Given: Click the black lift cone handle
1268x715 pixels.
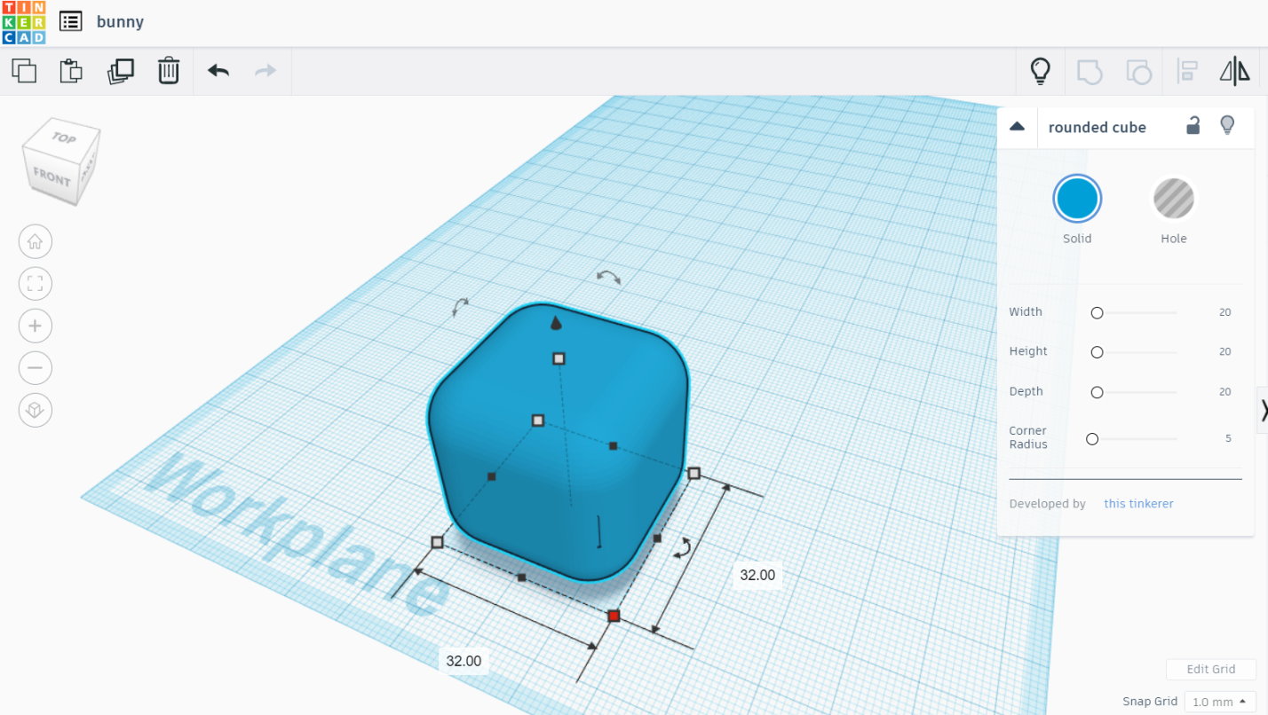Looking at the screenshot, I should [x=556, y=322].
